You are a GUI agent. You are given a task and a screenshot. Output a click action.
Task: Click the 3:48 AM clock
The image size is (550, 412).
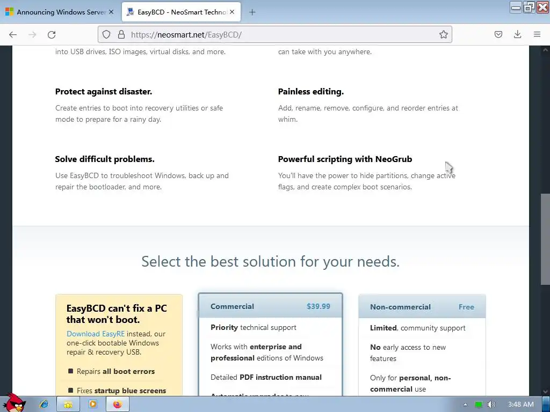point(521,404)
